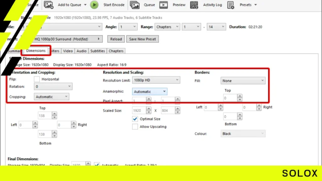The height and width of the screenshot is (181, 322).
Task: Open the HQ 1080p30 Surround preset selector
Action: tap(62, 39)
